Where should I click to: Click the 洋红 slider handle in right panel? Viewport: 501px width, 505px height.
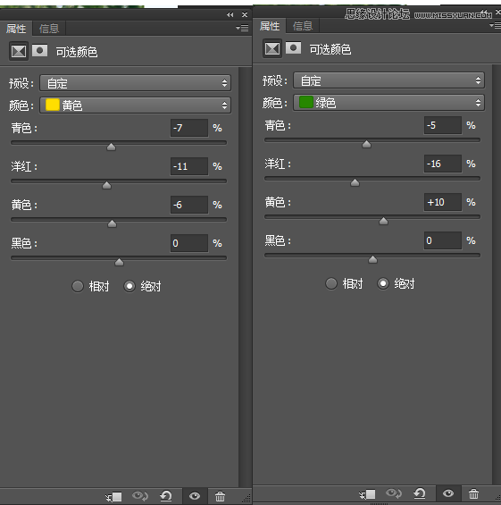point(355,183)
